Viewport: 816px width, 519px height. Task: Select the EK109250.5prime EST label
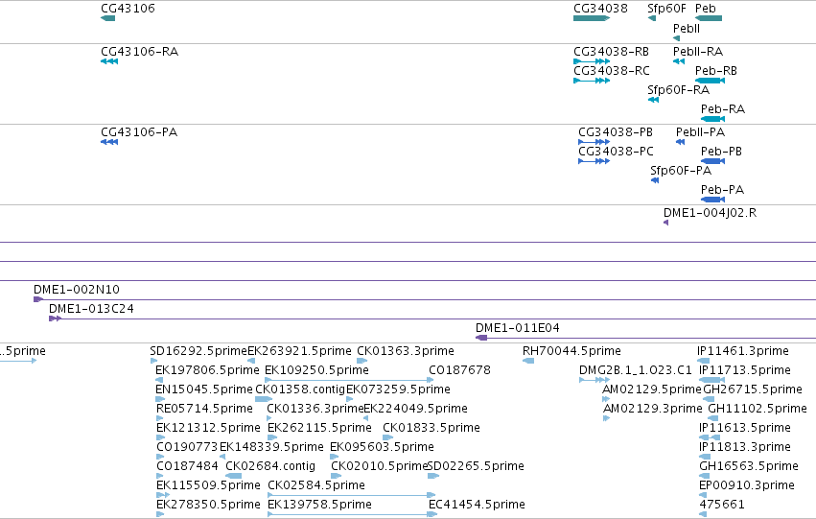(316, 370)
